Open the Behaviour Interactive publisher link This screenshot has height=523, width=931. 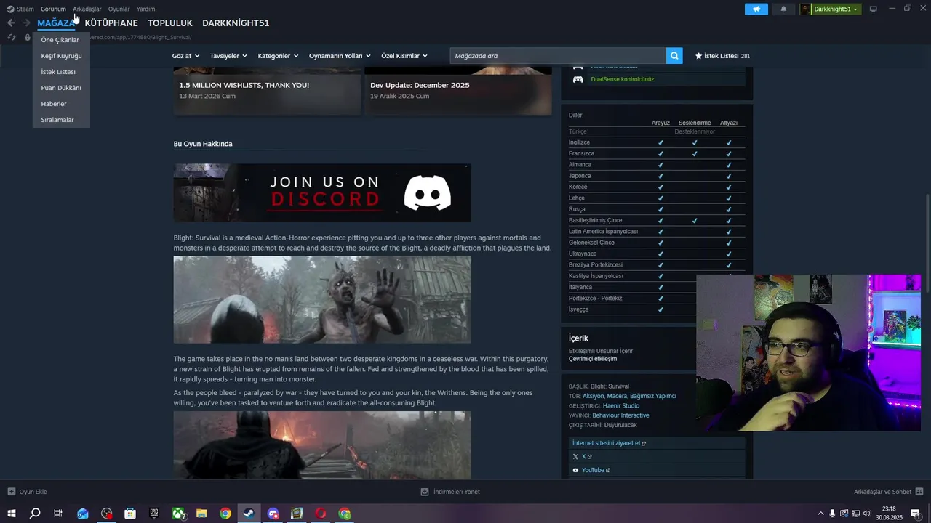620,415
